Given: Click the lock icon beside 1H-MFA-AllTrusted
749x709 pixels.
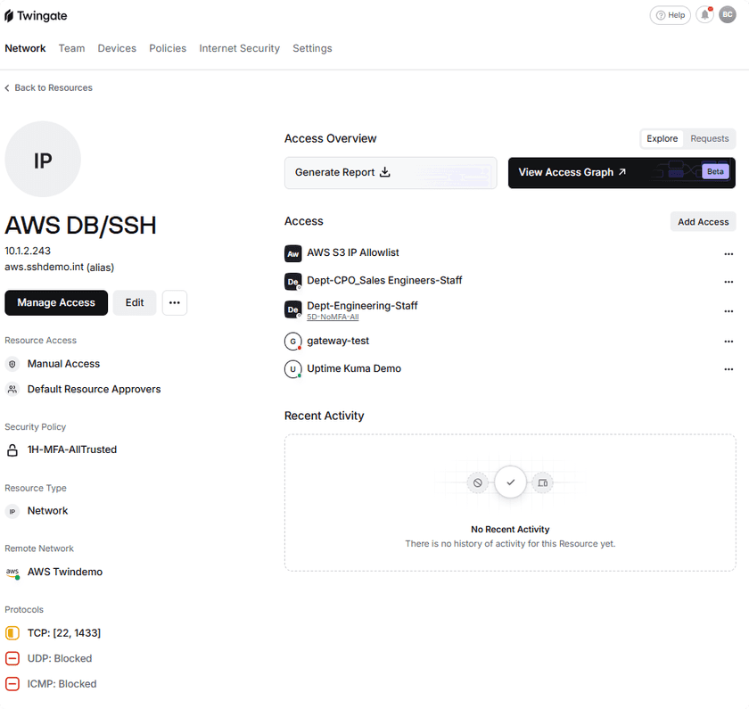Looking at the screenshot, I should pos(12,450).
